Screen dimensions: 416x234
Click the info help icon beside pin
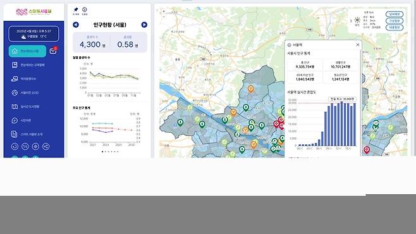[84, 10]
